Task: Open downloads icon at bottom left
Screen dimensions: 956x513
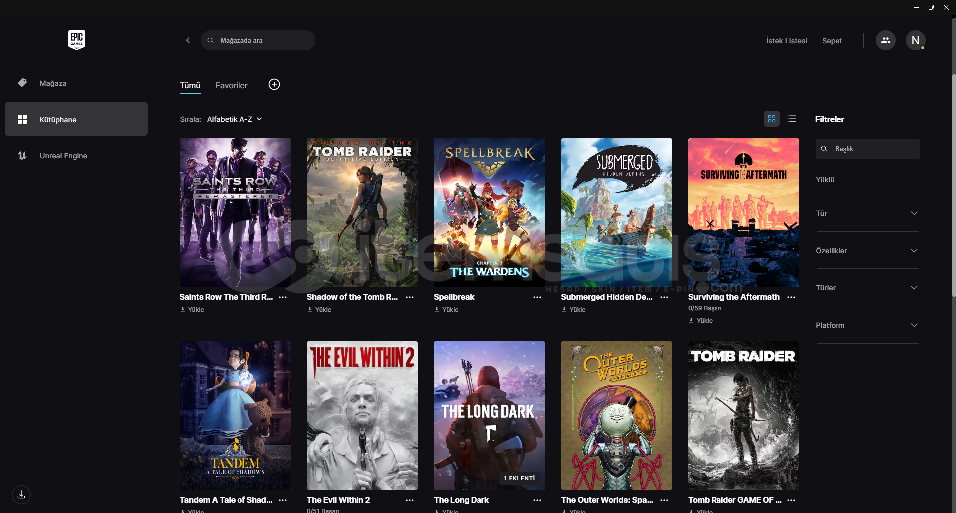Action: [x=21, y=495]
